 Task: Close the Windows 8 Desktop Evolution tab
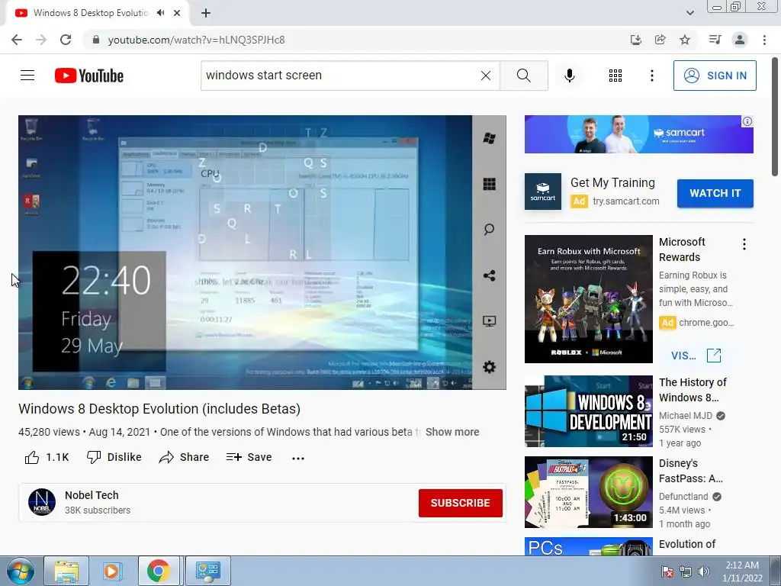177,13
